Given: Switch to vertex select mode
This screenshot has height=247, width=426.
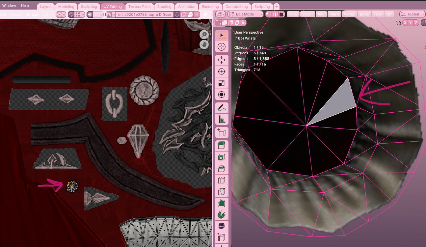Looking at the screenshot, I should [x=269, y=14].
